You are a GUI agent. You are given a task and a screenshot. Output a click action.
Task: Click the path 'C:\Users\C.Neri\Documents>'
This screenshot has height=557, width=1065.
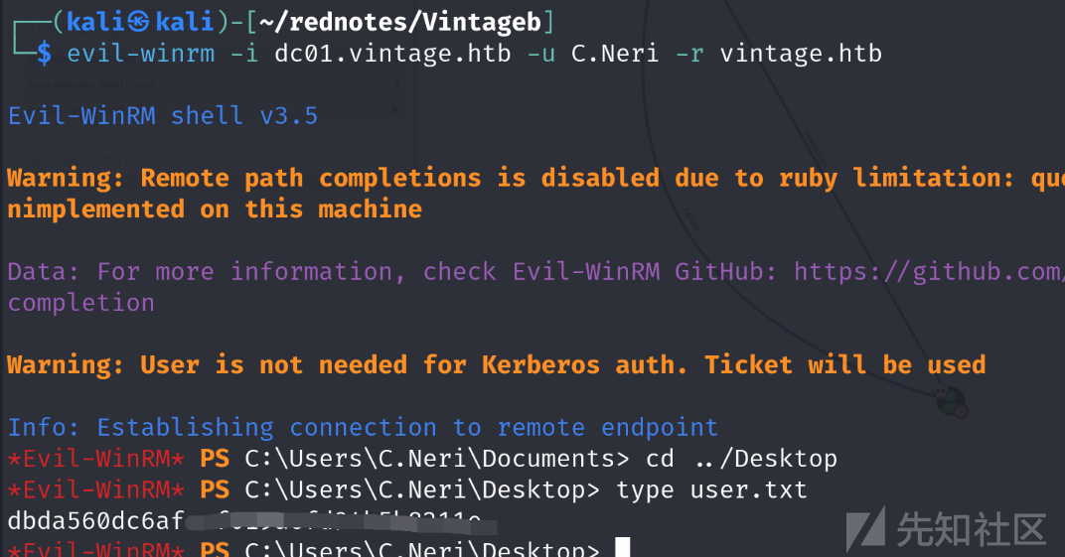437,459
